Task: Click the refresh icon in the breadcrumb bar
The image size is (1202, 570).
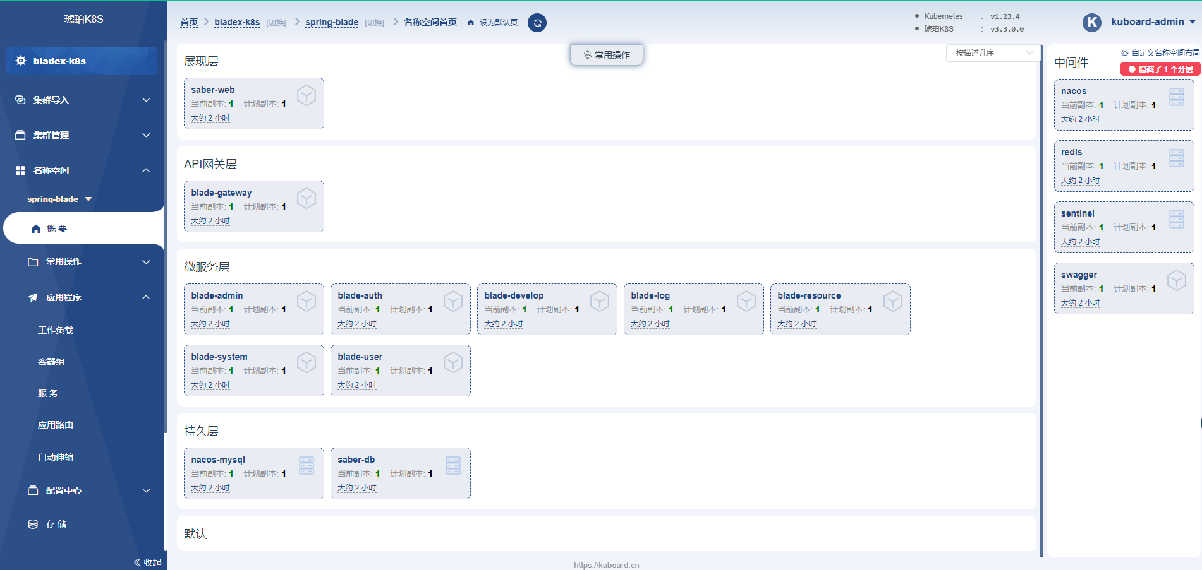Action: point(537,23)
